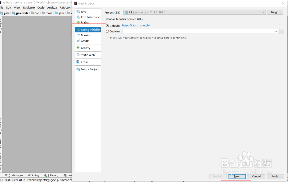288x182 pixels.
Task: Open the Messages tool window tab
Action: pyautogui.click(x=14, y=175)
